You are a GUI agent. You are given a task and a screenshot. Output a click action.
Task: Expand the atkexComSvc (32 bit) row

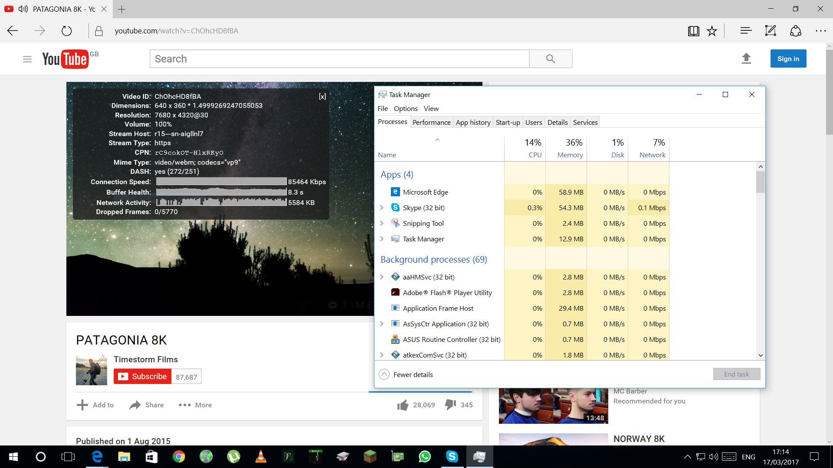pos(382,355)
